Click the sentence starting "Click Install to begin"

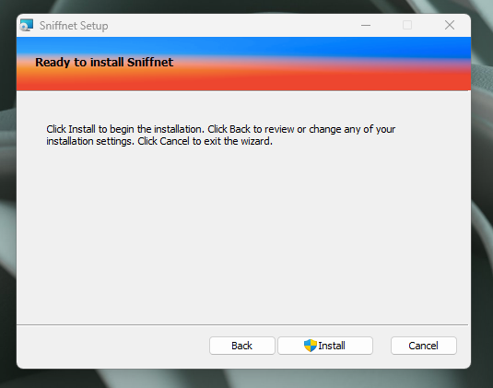click(x=221, y=129)
